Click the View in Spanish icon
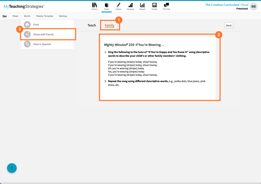The image size is (261, 184). click(27, 44)
